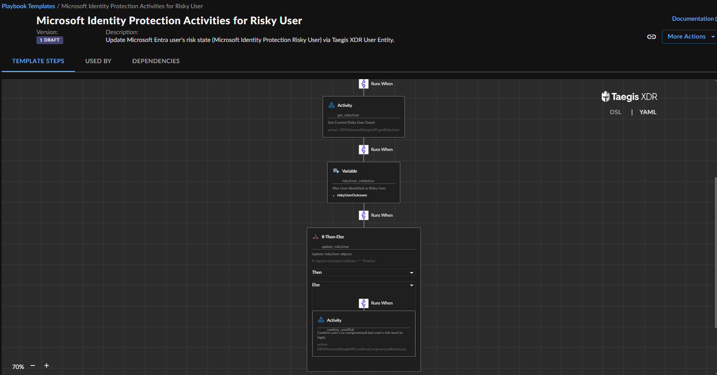Image resolution: width=717 pixels, height=375 pixels.
Task: Click the Runs When icon inside Else branch
Action: [x=363, y=303]
